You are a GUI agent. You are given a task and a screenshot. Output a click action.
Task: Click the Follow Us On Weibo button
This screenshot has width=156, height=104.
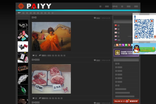point(126,101)
